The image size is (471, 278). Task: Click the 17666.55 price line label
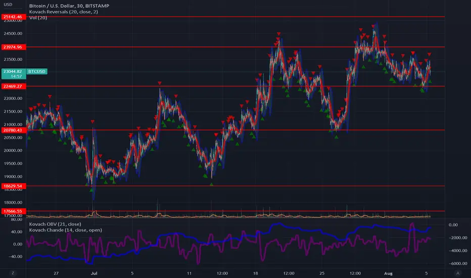pyautogui.click(x=14, y=211)
